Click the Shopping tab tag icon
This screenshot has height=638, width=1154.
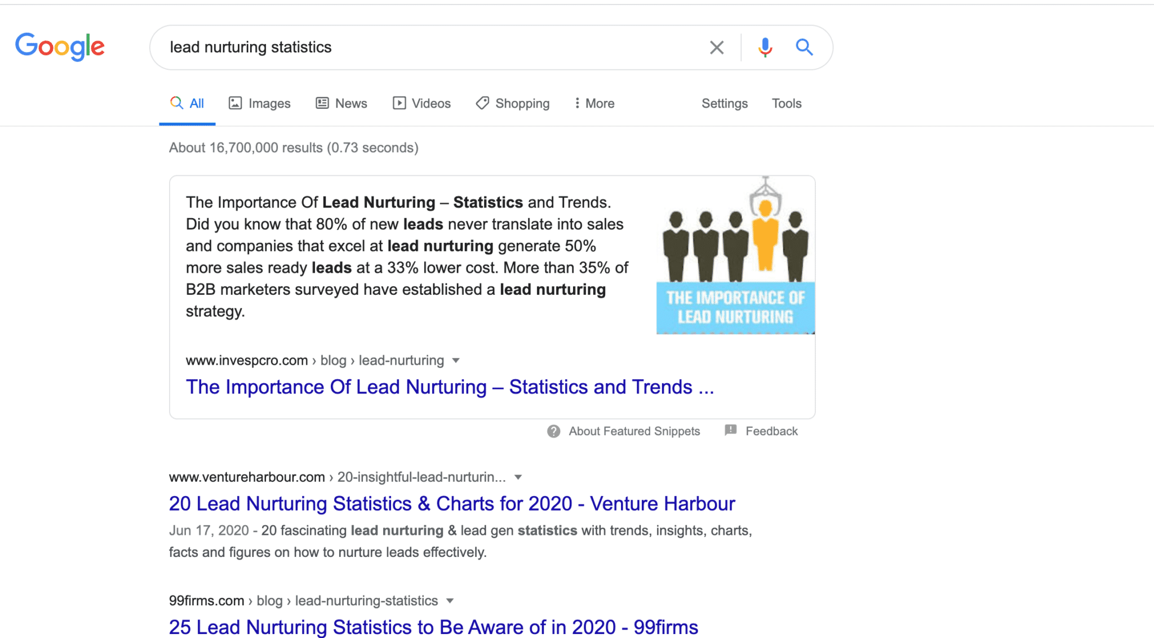point(482,103)
